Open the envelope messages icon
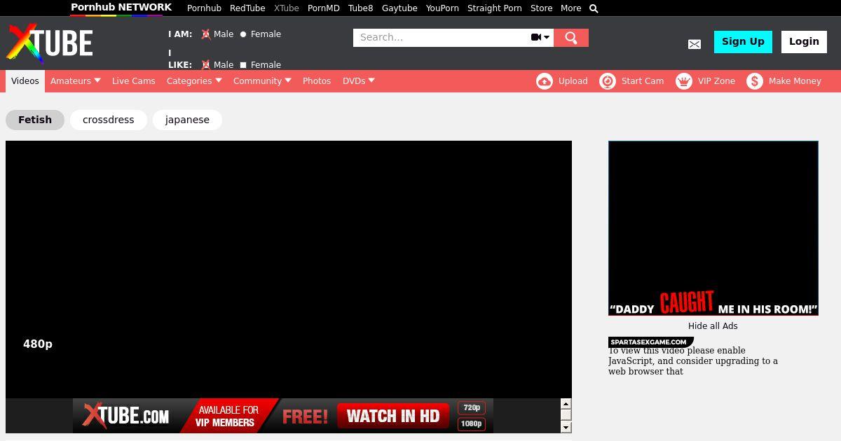Viewport: 841px width, 441px height. point(695,44)
